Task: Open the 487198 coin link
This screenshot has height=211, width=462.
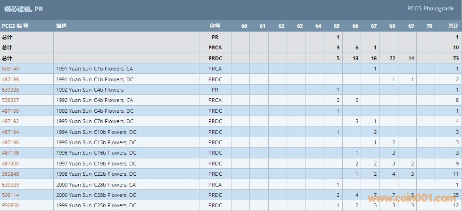Action: (x=10, y=153)
